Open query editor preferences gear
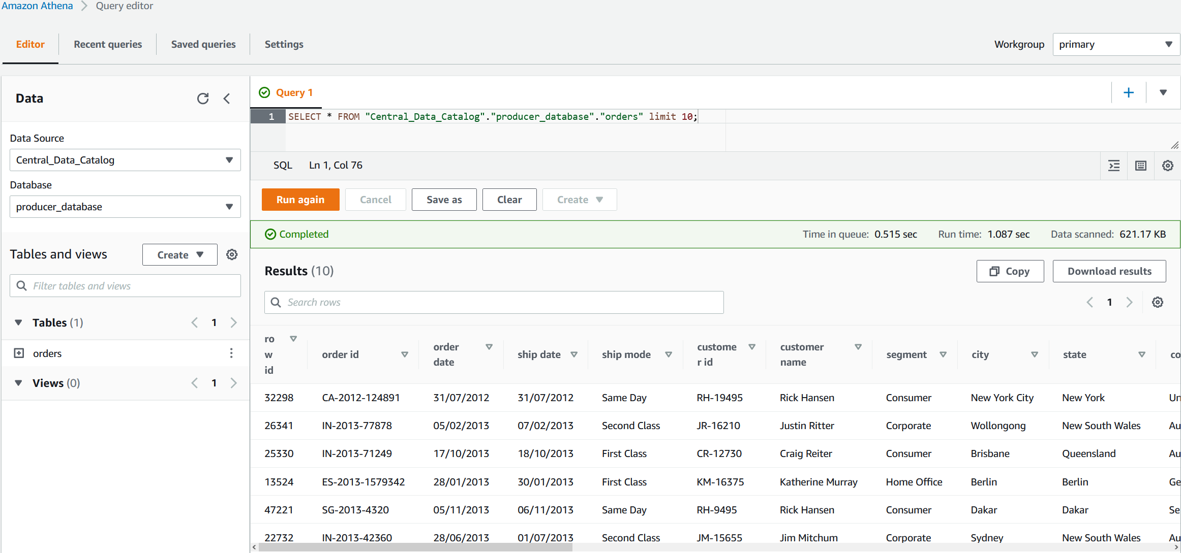 point(1167,166)
